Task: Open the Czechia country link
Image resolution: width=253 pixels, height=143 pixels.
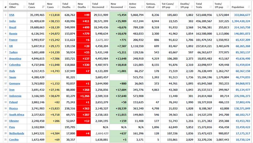Action: pos(14,140)
